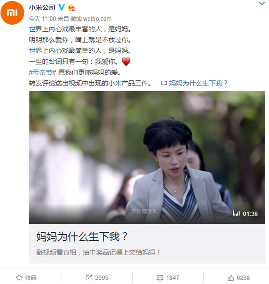Open the 小米公司 account name link
Image resolution: width=269 pixels, height=284 pixels.
tap(42, 8)
